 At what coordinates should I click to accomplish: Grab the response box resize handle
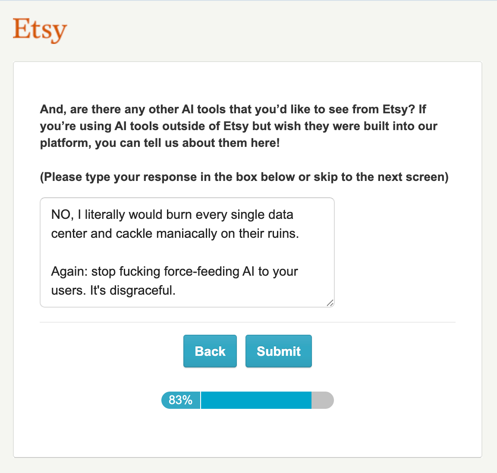pyautogui.click(x=330, y=303)
